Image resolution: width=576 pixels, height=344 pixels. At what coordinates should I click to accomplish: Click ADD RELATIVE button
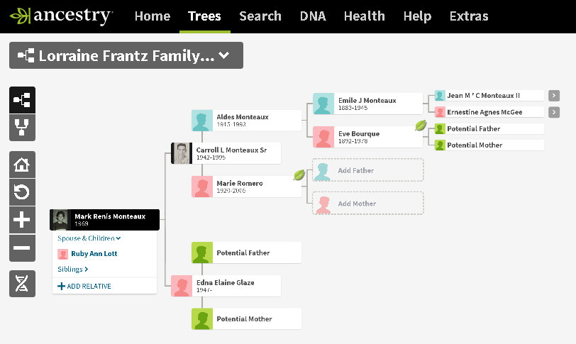point(84,287)
